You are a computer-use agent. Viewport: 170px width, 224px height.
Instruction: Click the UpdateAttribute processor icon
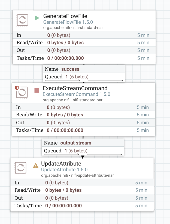[x=20, y=168]
